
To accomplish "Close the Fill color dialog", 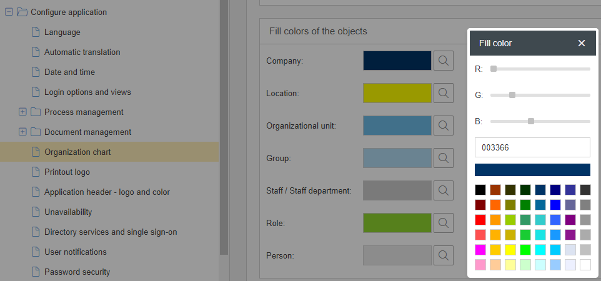I will (x=582, y=43).
